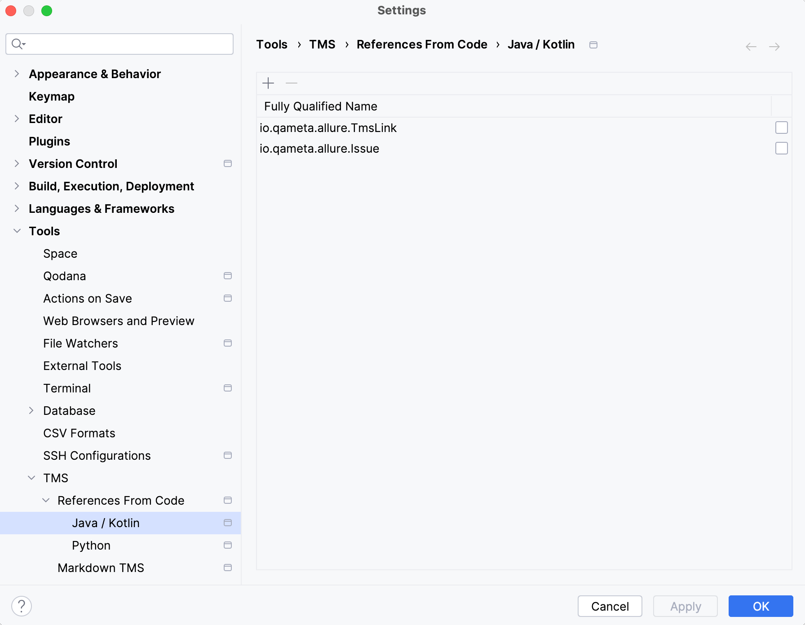
Task: Add a new fully qualified name
Action: 268,83
